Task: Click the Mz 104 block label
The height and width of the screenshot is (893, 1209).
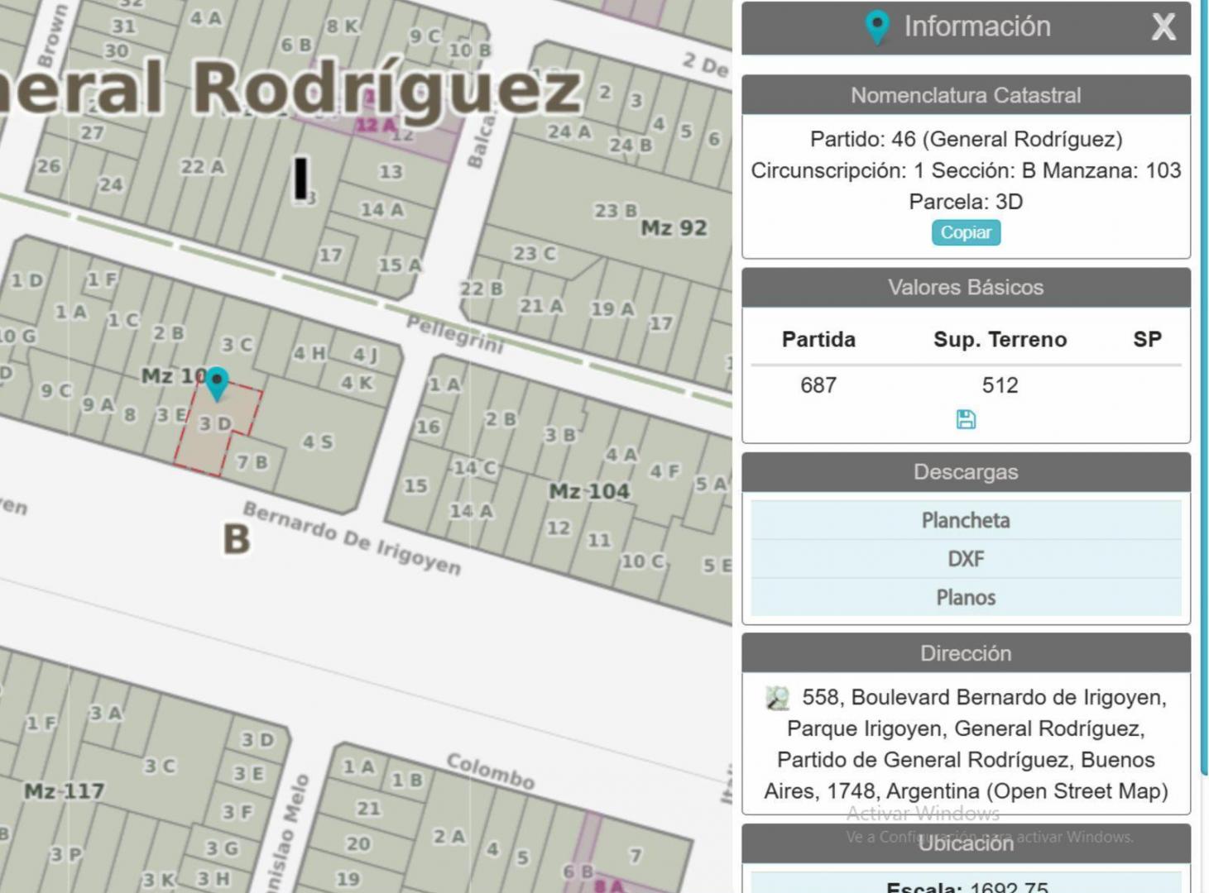Action: click(x=589, y=491)
